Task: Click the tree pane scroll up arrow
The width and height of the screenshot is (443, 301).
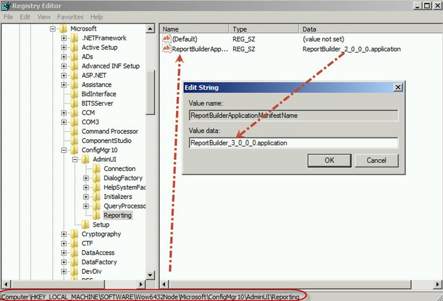Action: click(150, 28)
